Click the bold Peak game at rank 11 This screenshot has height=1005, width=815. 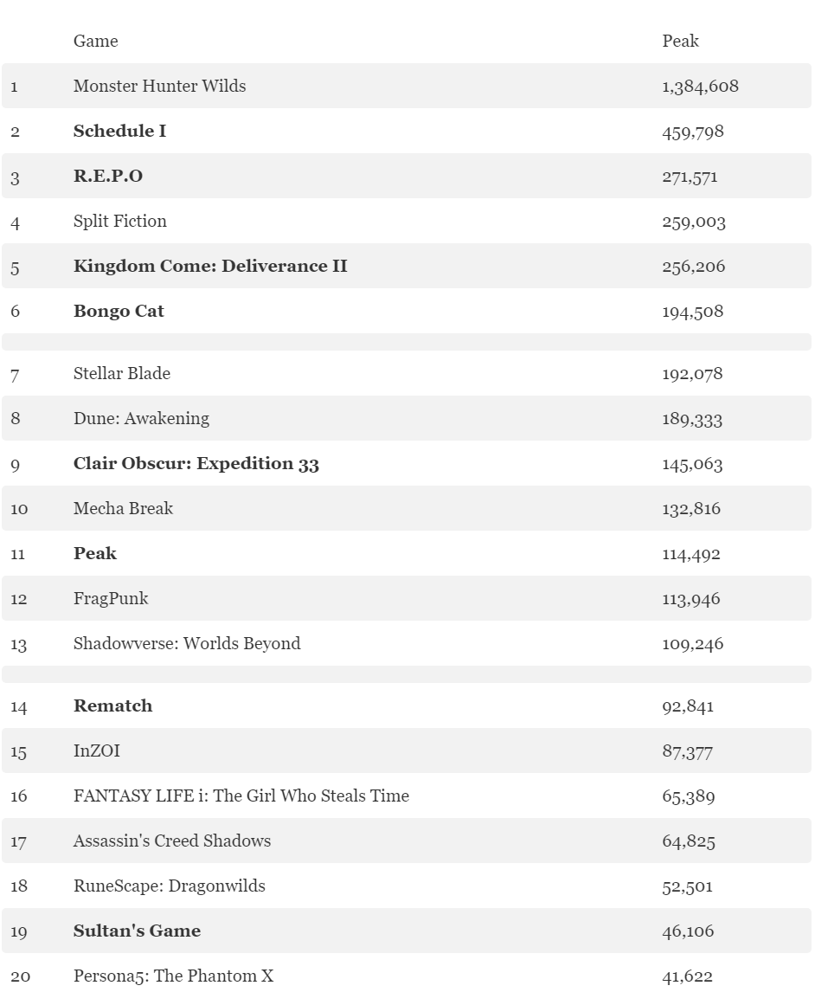click(x=95, y=553)
